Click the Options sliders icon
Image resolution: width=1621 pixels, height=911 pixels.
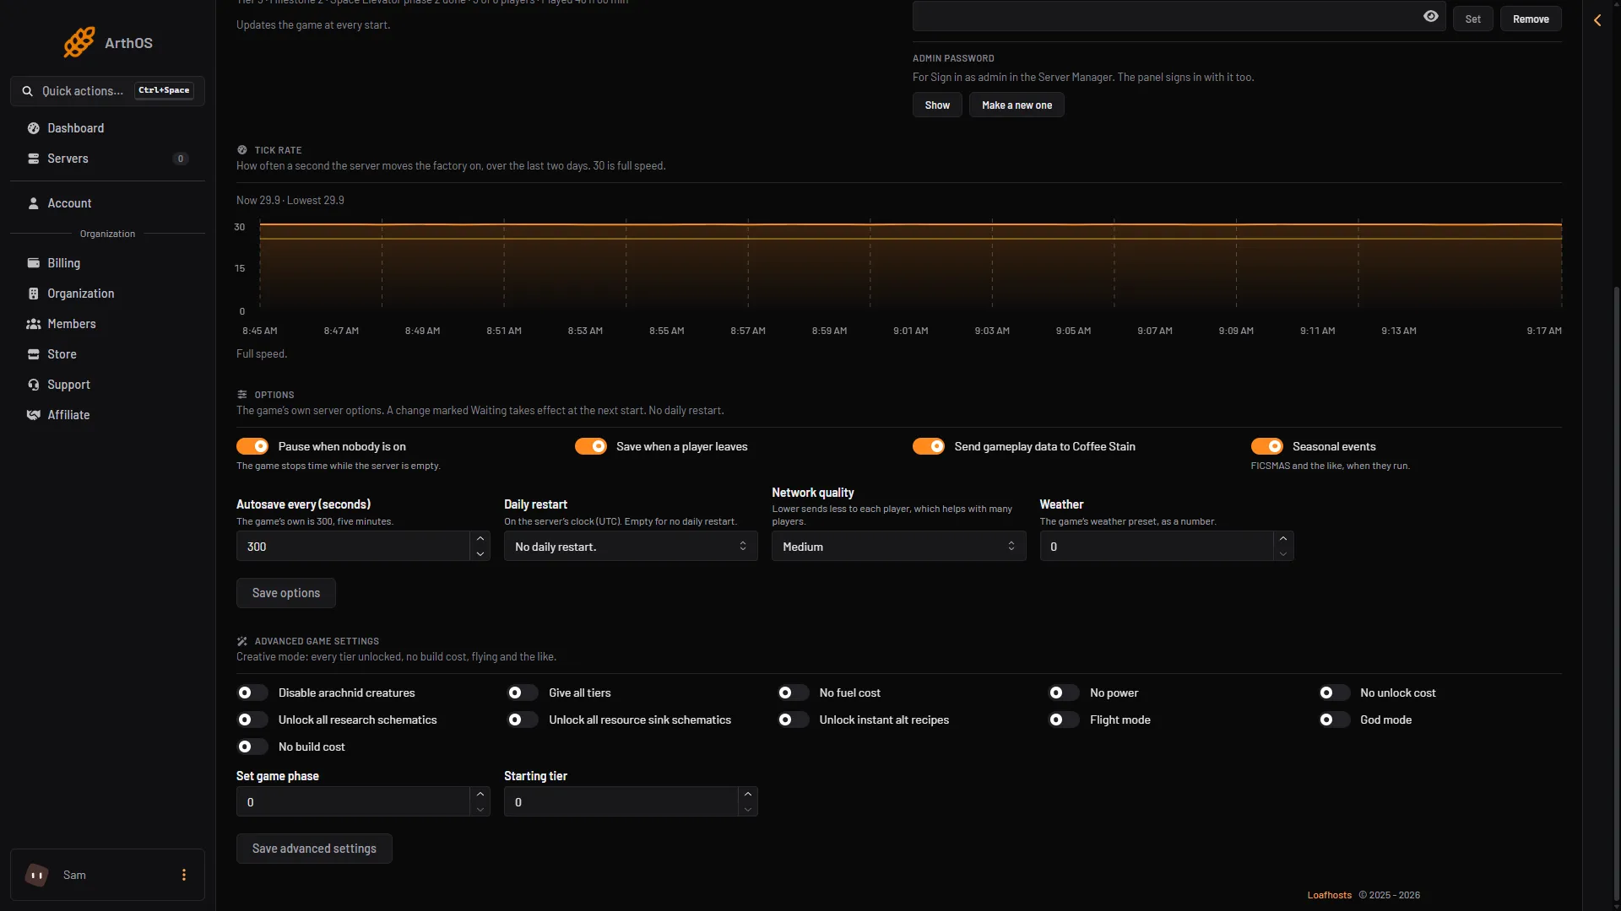coord(242,395)
